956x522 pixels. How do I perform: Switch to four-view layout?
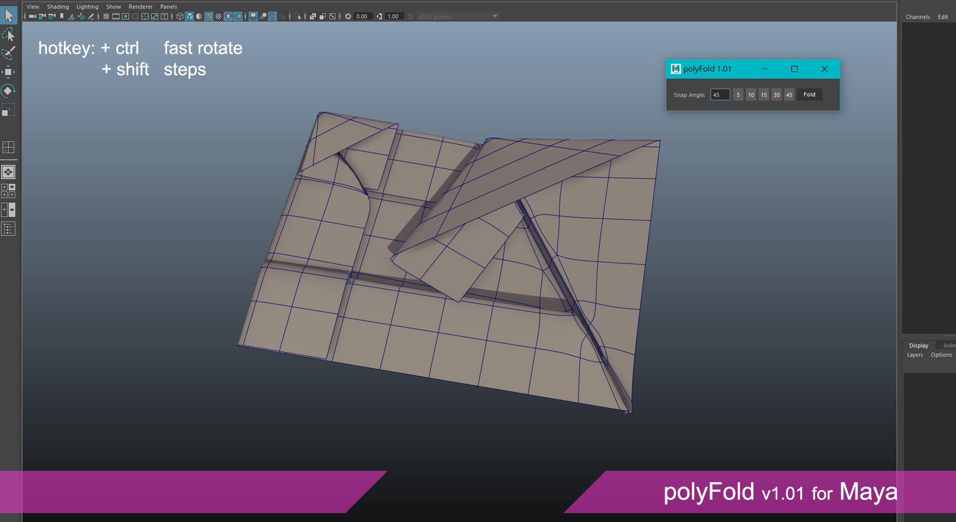[x=8, y=191]
